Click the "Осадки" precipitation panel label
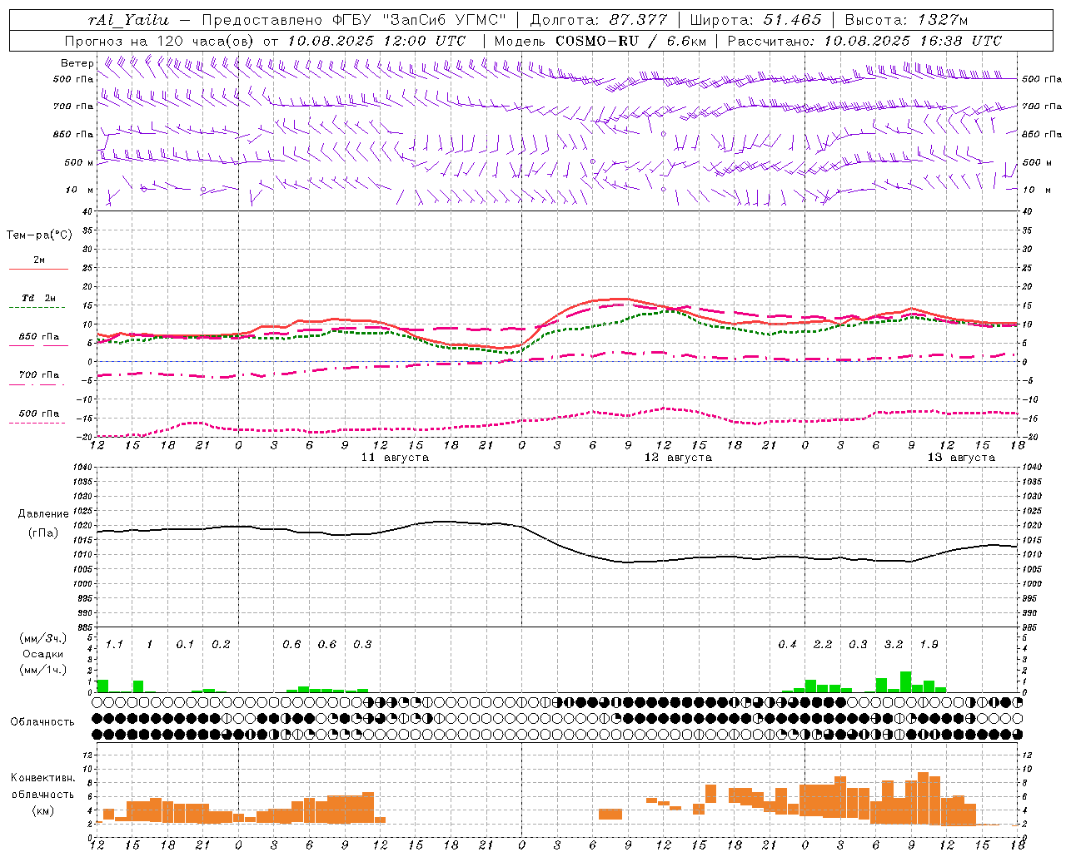 42,654
